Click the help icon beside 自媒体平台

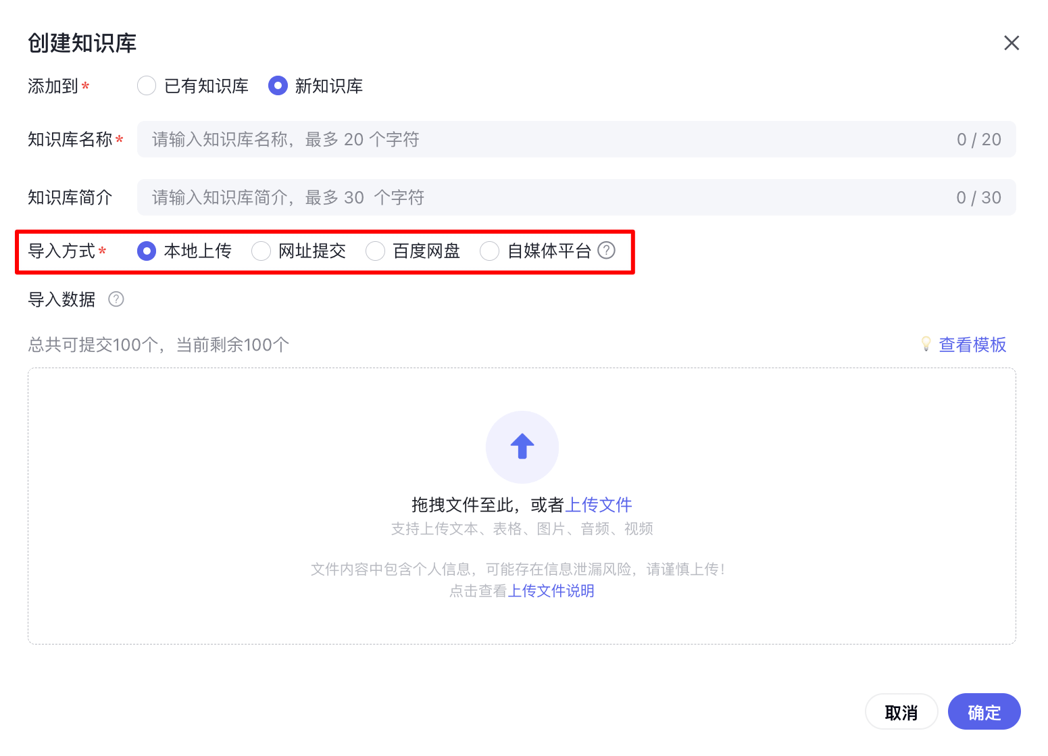(x=606, y=251)
